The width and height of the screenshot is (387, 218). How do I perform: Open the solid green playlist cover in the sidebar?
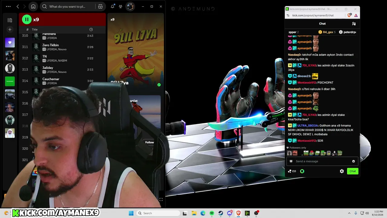(10, 81)
